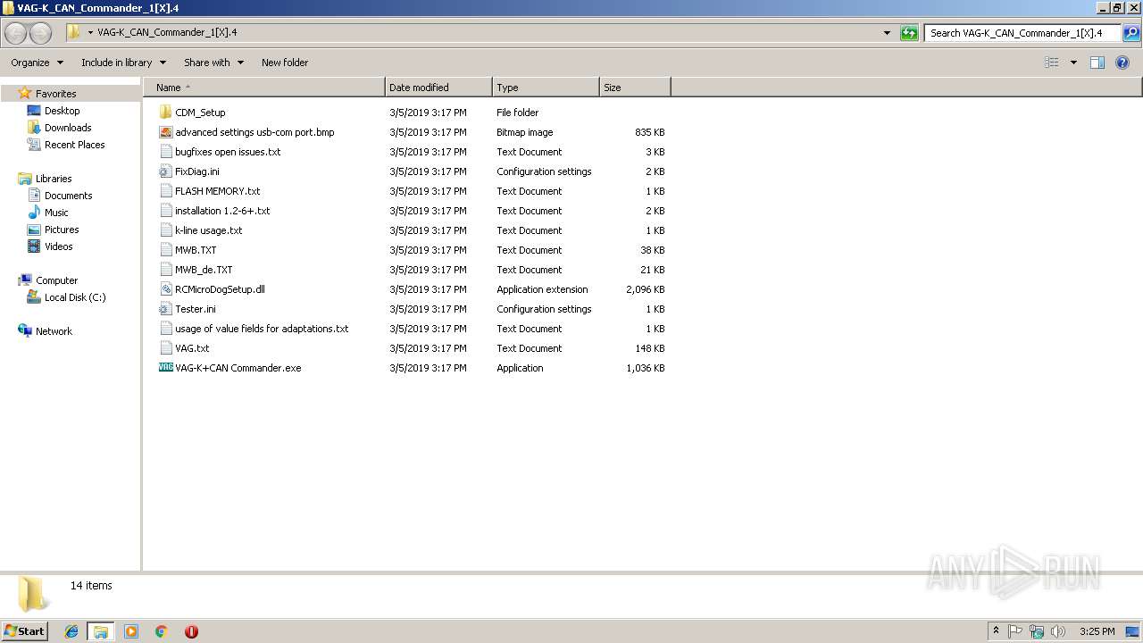The image size is (1143, 643).
Task: Refresh the folder view
Action: click(x=909, y=33)
